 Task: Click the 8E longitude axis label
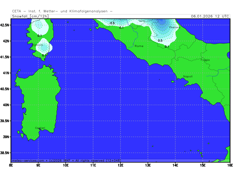coord(11,165)
